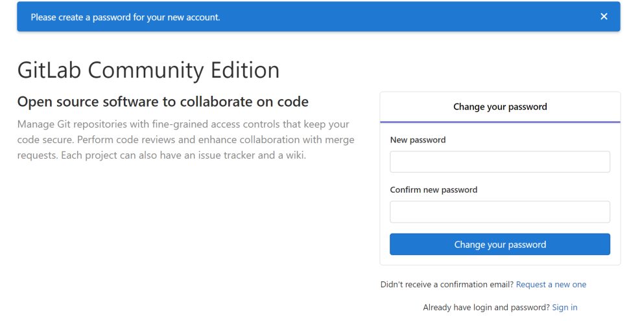
Task: Click the 'Please create a password' banner text
Action: pyautogui.click(x=125, y=17)
